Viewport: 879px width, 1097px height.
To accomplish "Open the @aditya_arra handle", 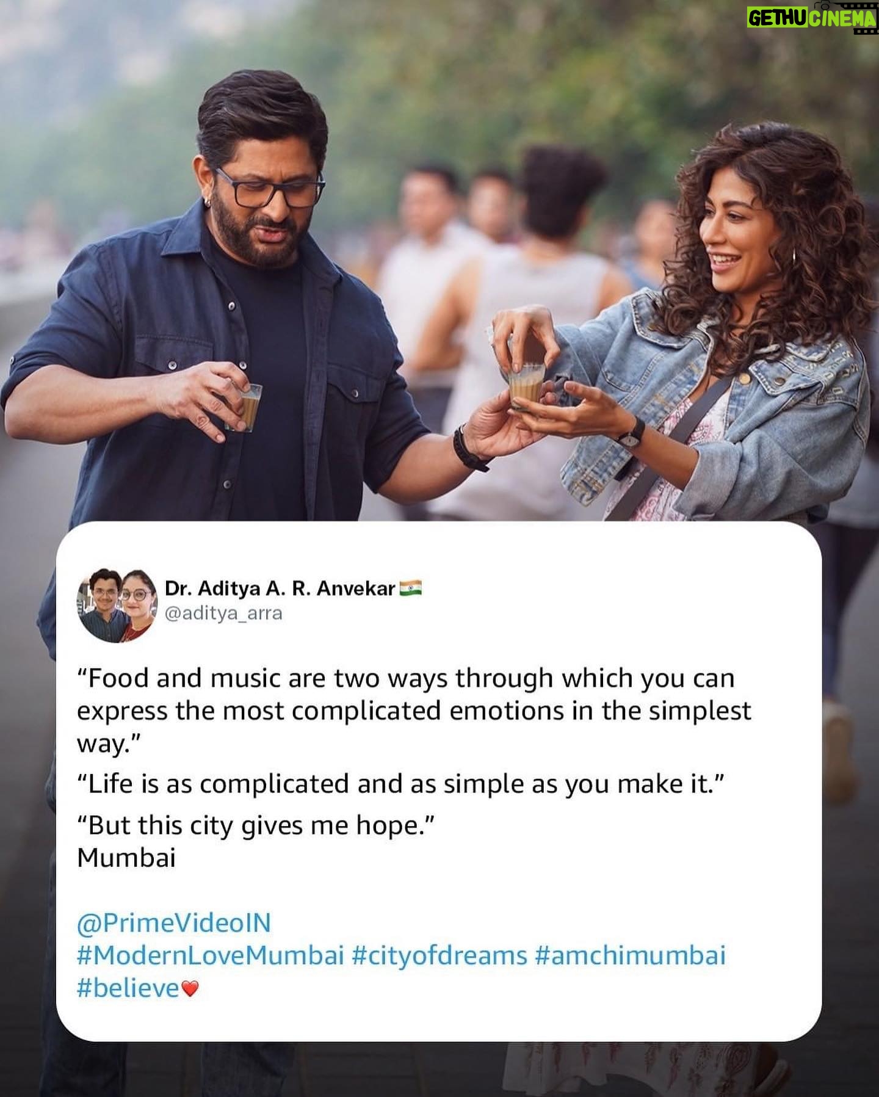I will (223, 613).
